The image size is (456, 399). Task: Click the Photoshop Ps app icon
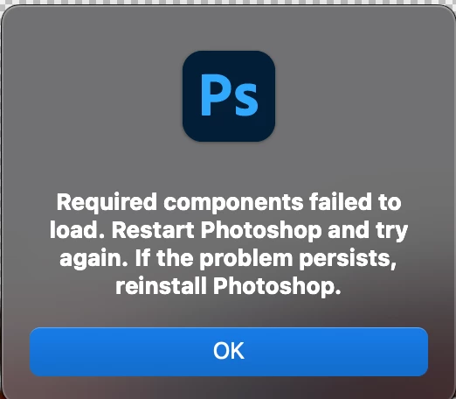pyautogui.click(x=229, y=96)
